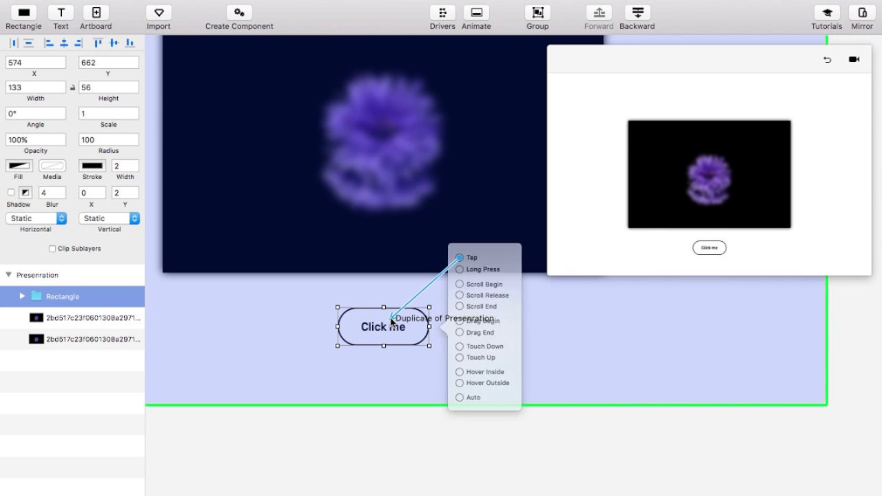Edit the Width field

click(36, 87)
